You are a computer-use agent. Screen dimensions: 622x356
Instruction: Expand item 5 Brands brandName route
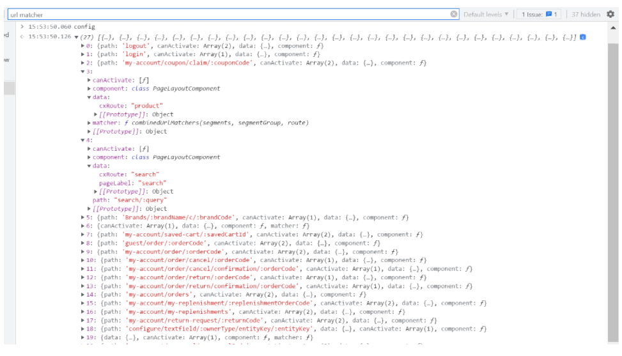coord(82,218)
